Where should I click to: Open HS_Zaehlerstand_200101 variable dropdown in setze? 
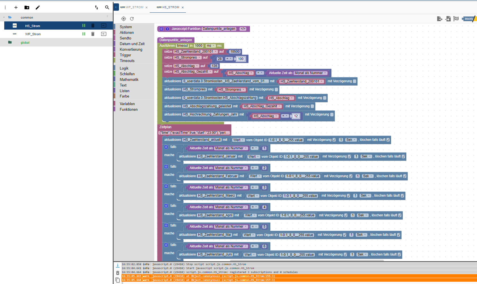[196, 52]
